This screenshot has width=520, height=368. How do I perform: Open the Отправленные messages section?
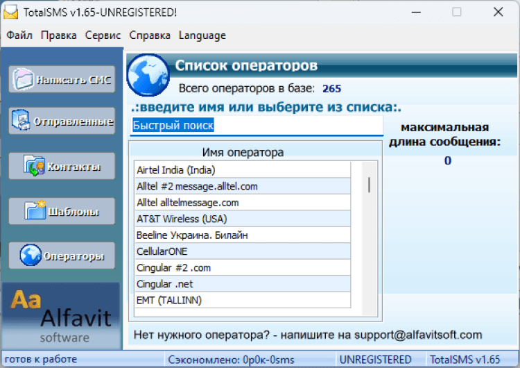click(x=62, y=121)
